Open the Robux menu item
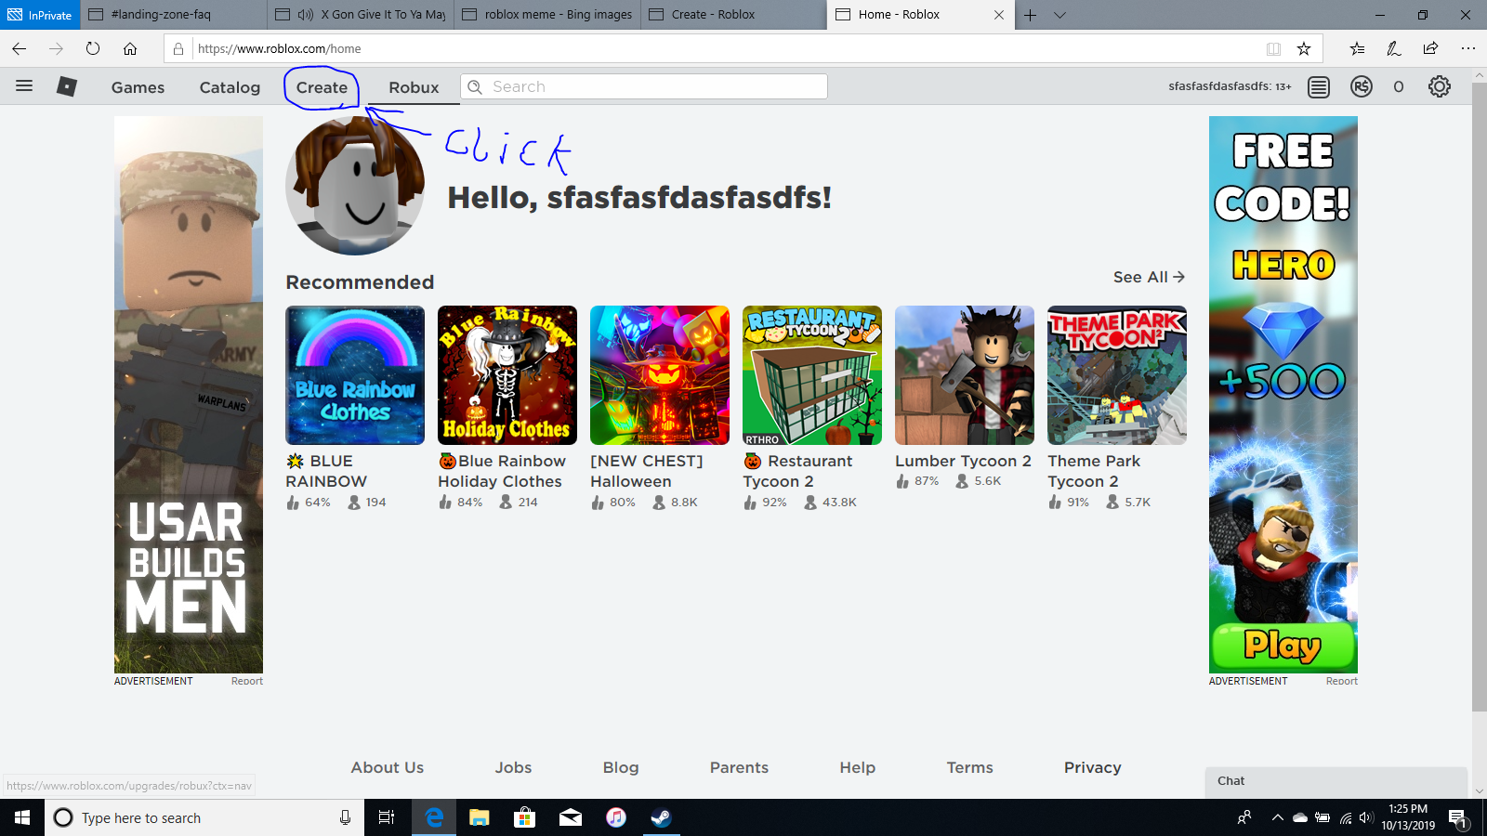Viewport: 1487px width, 836px height. tap(414, 87)
